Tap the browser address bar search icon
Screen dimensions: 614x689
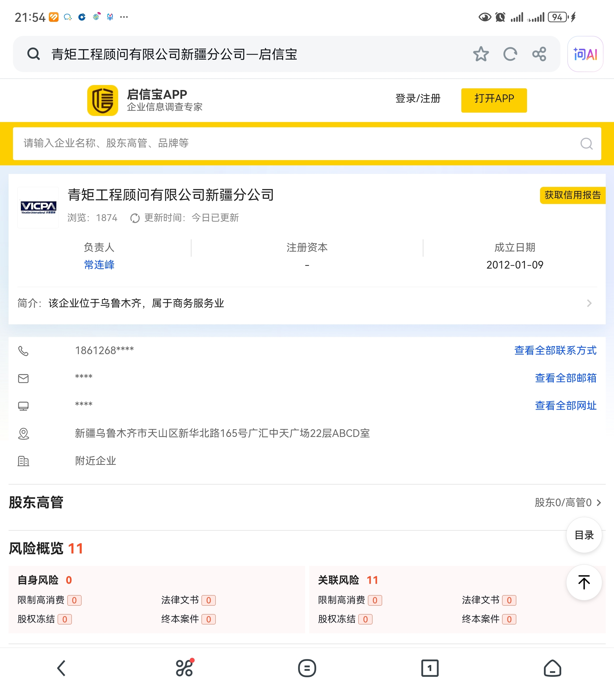(x=33, y=54)
